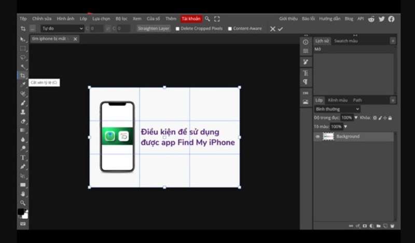This screenshot has width=415, height=243.
Task: Select the Brush tool
Action: [x=23, y=103]
